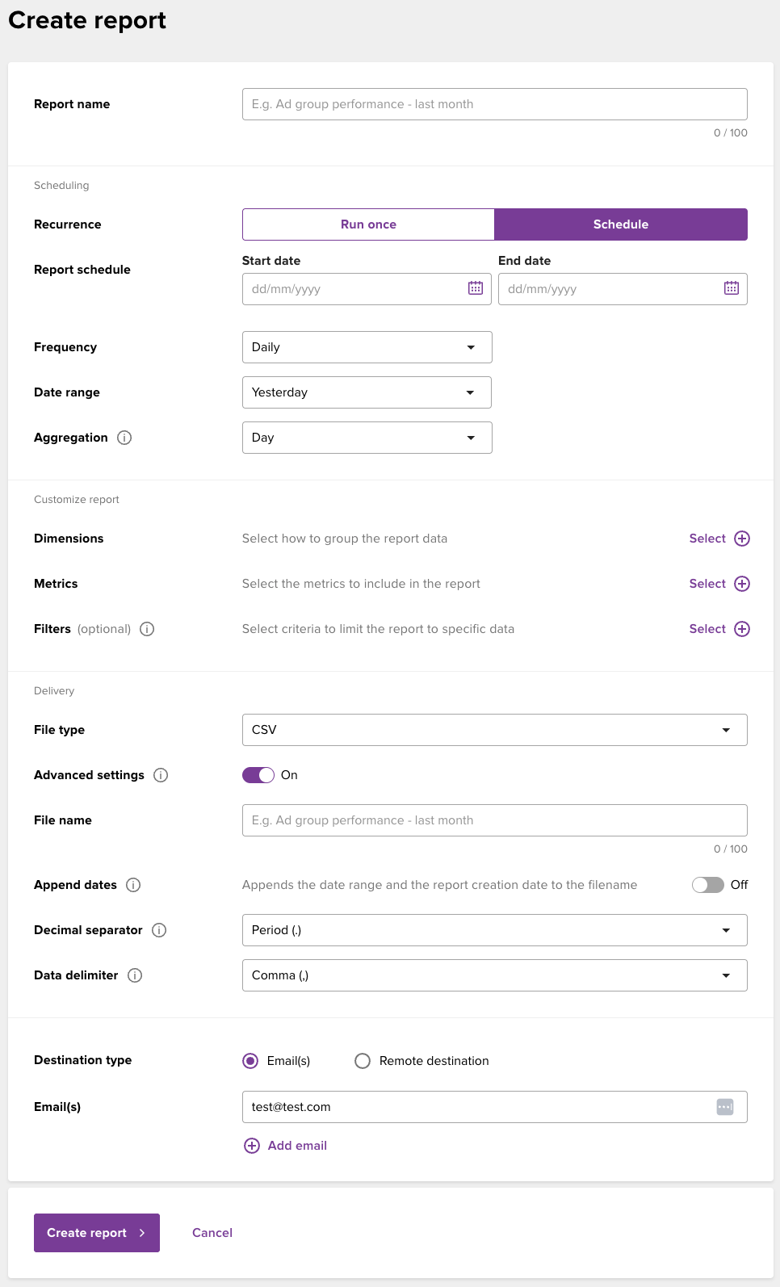The image size is (780, 1287).
Task: Click the Filters info icon
Action: pyautogui.click(x=147, y=629)
